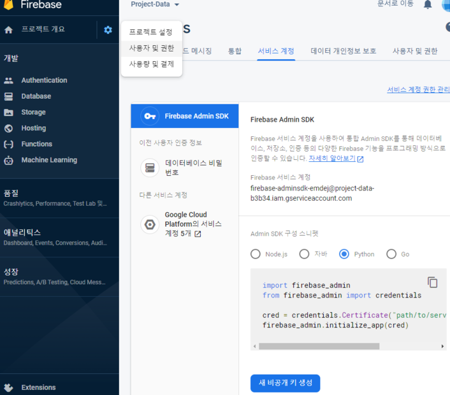This screenshot has height=395, width=450.
Task: Open Database in the sidebar
Action: click(x=36, y=96)
